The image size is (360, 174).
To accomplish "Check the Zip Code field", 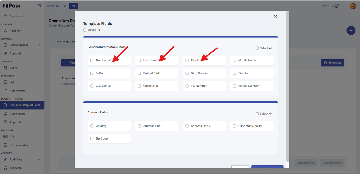I will (x=92, y=139).
